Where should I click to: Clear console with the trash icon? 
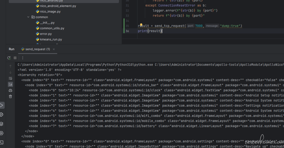click(x=11, y=96)
